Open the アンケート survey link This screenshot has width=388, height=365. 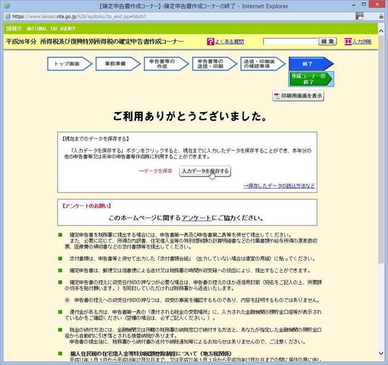pos(196,218)
